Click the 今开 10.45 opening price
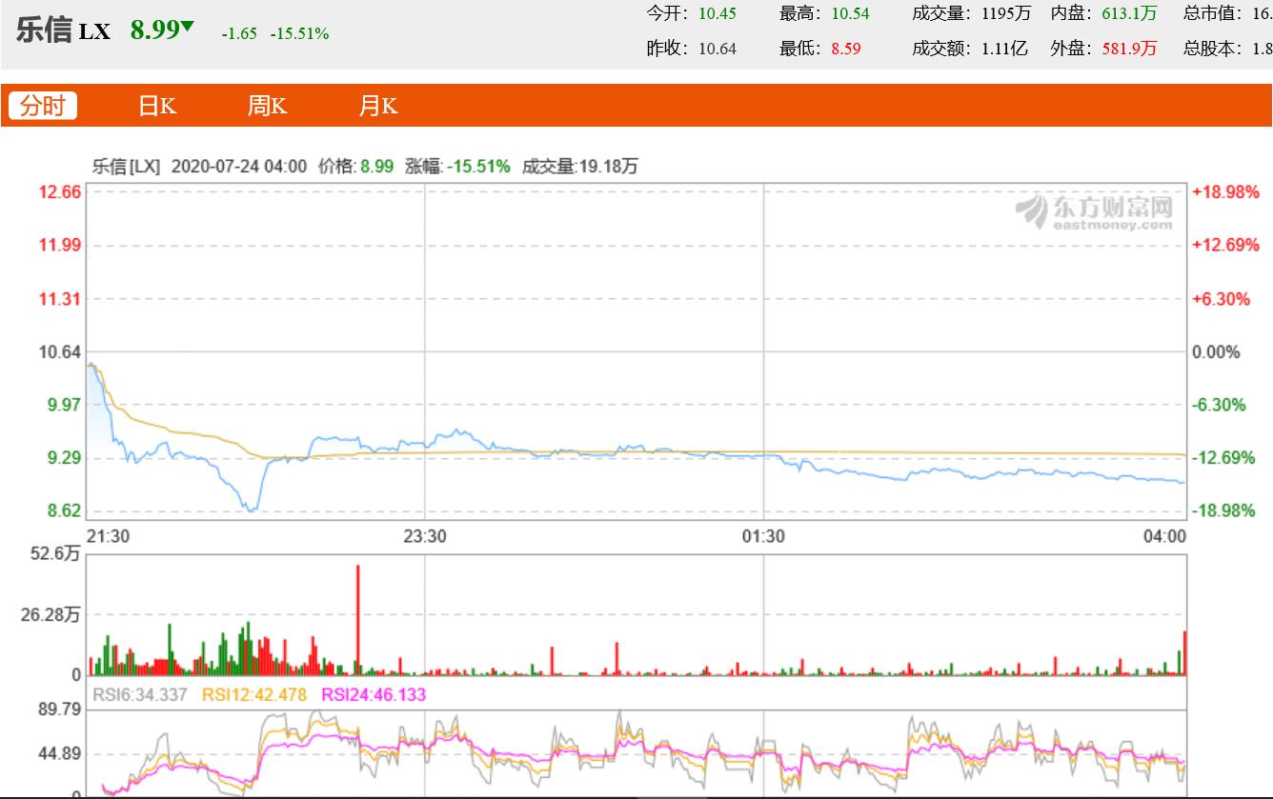 [x=692, y=13]
